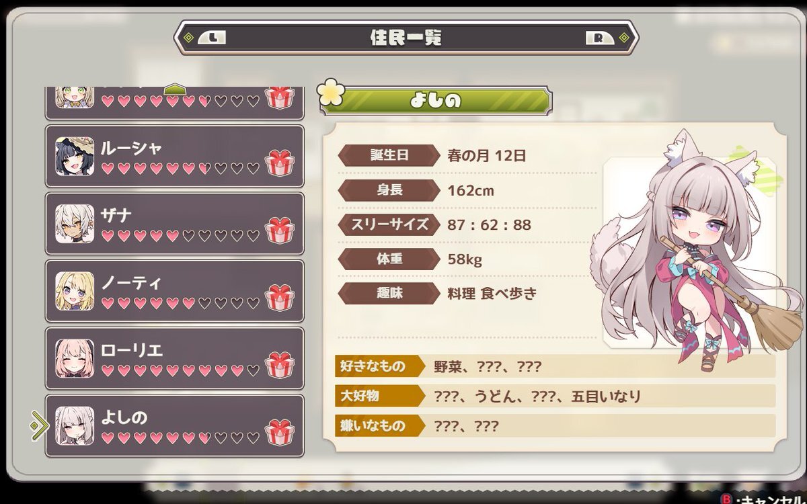Click the R shoulder tab button
The image size is (807, 504).
pos(599,38)
